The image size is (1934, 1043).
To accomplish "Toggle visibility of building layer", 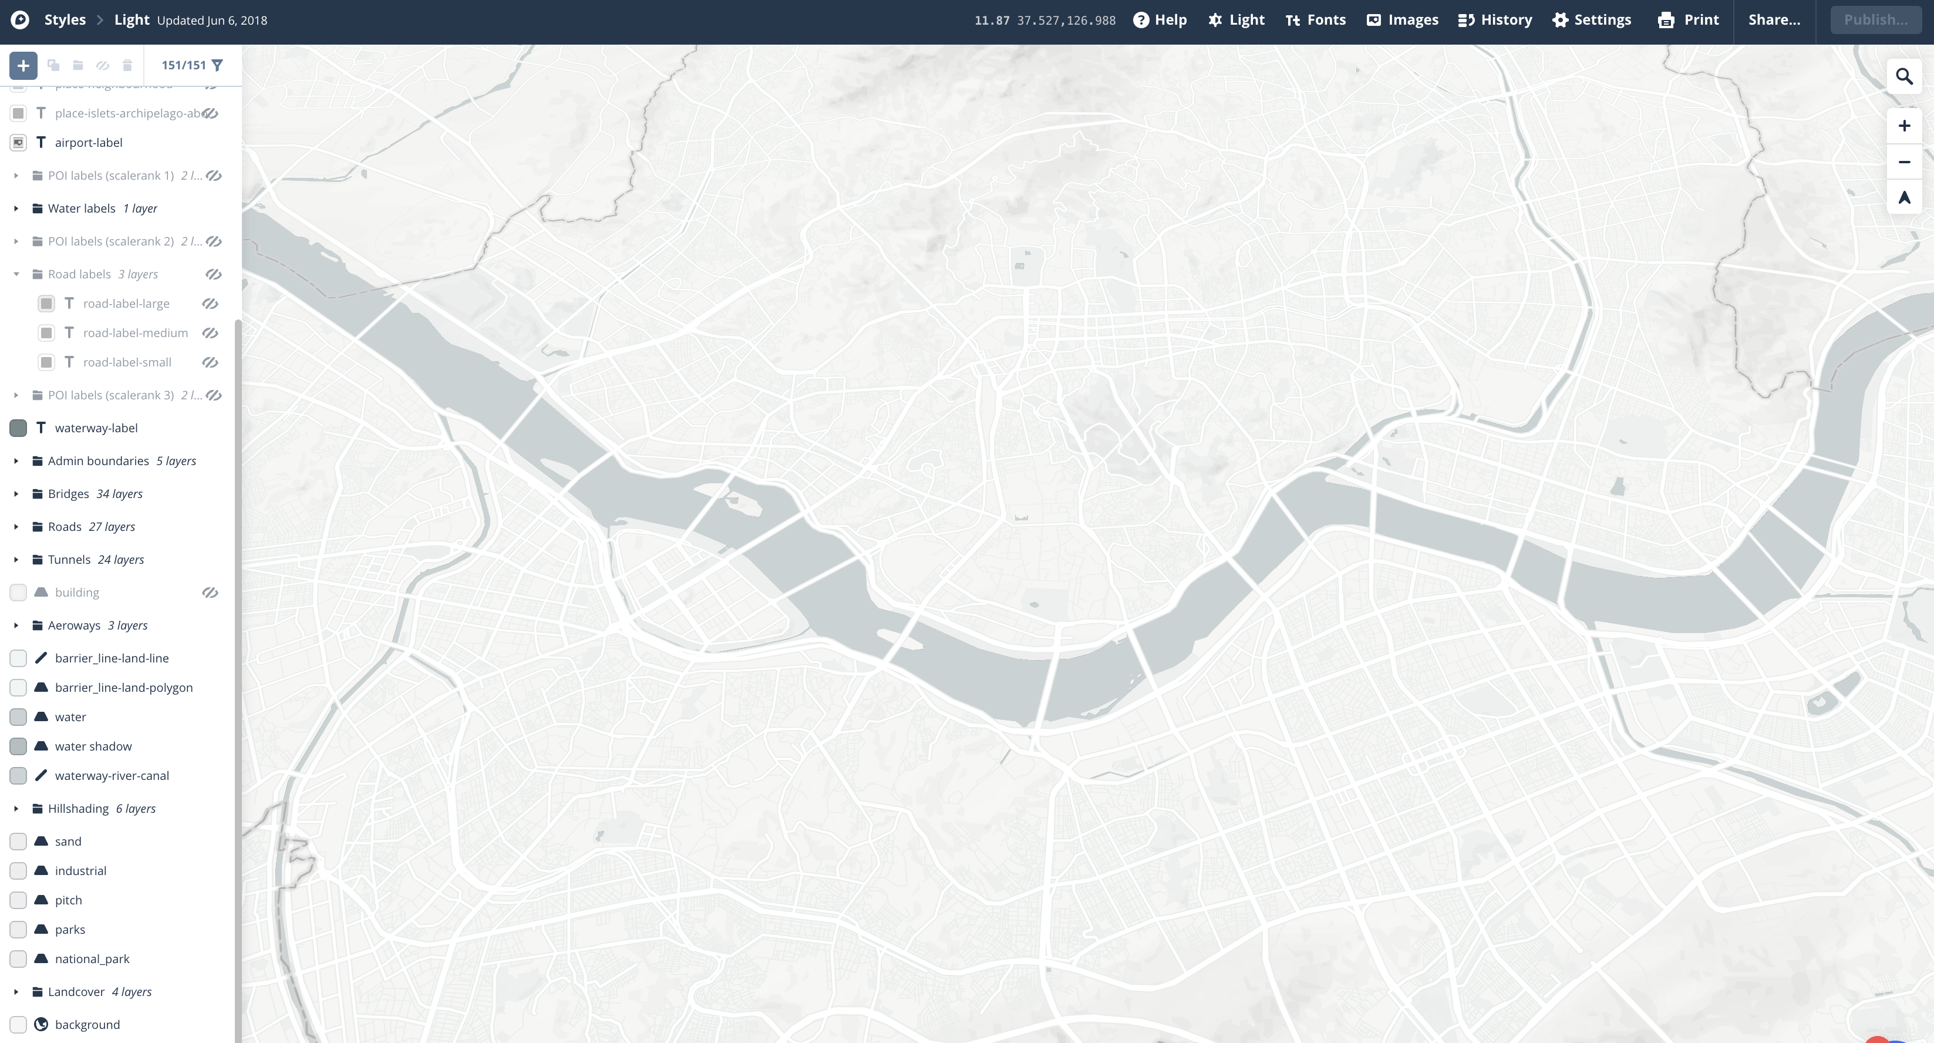I will (210, 593).
